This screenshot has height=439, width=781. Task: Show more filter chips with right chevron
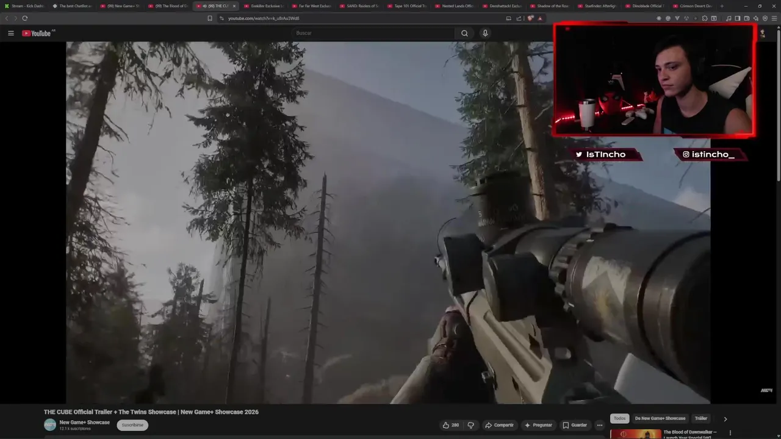click(725, 419)
